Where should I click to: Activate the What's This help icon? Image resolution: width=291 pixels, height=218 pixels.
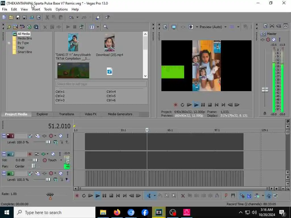(x=107, y=17)
